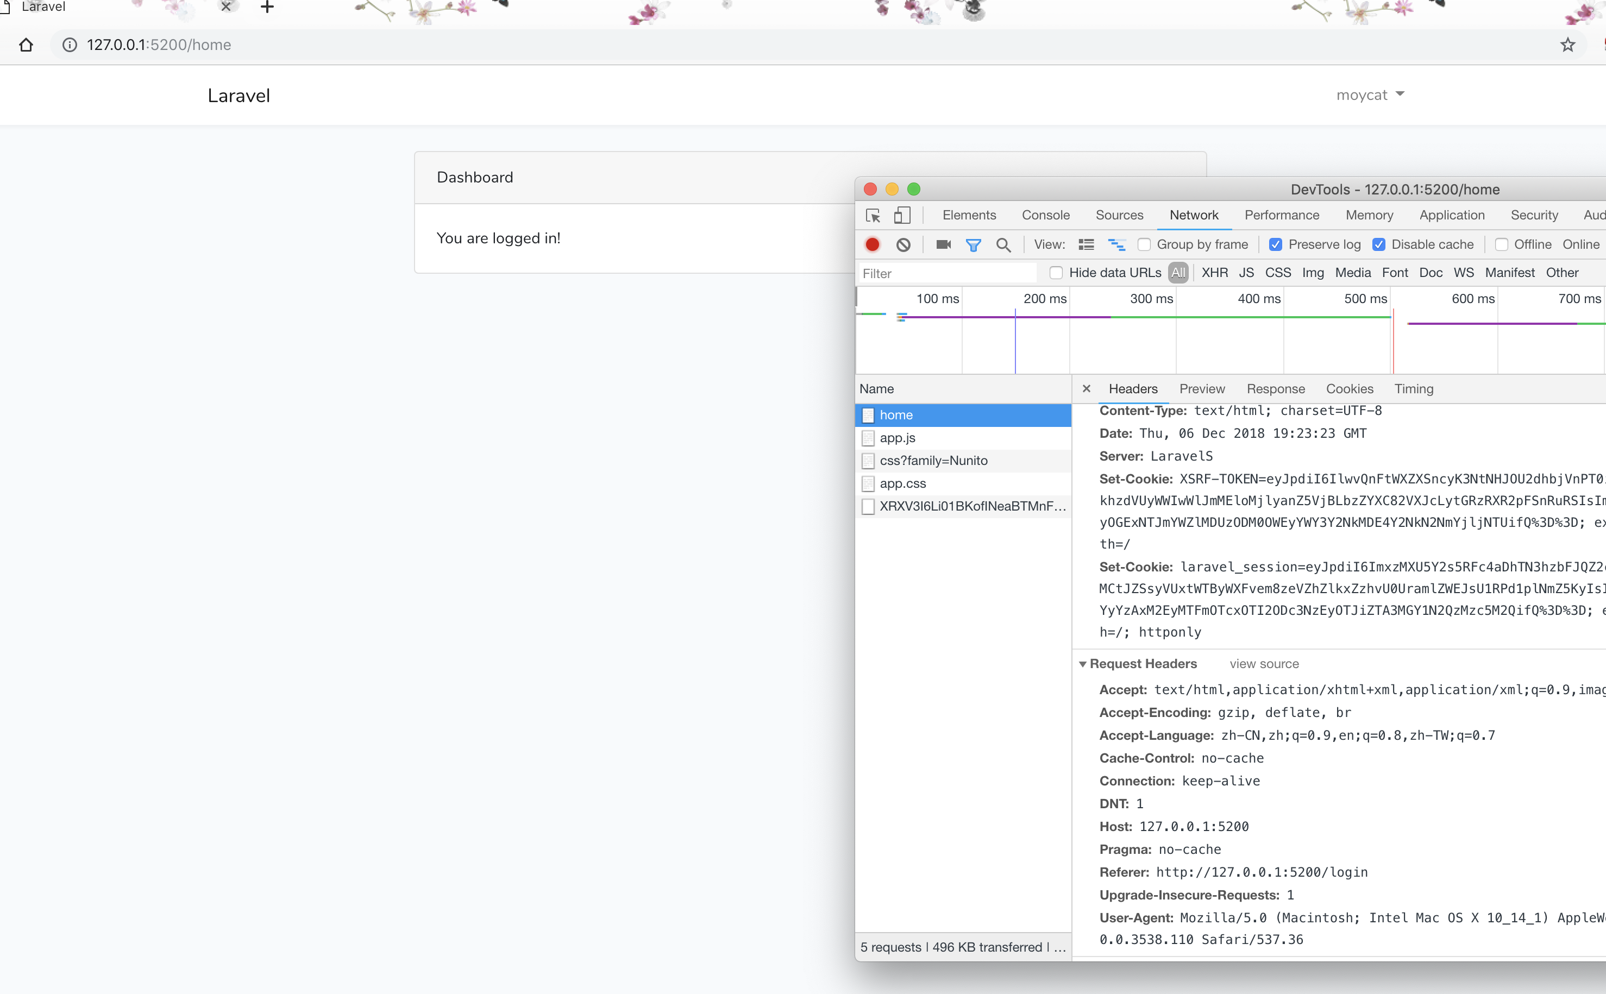Screen dimensions: 1606x994
Task: Bookmark this page with star icon
Action: tap(1568, 45)
